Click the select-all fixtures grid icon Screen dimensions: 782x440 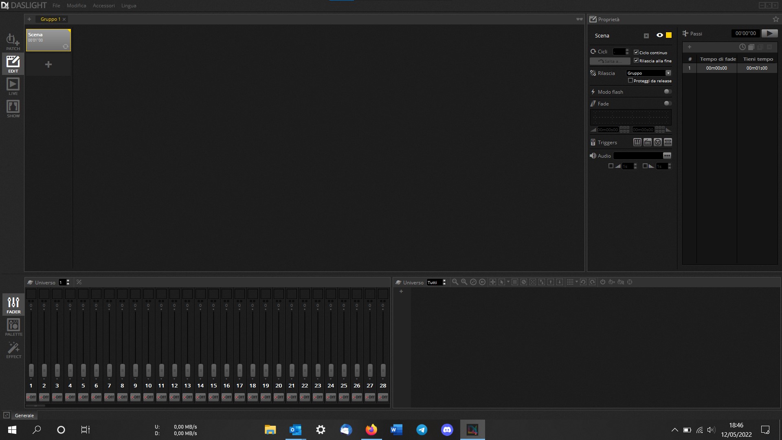pos(515,282)
